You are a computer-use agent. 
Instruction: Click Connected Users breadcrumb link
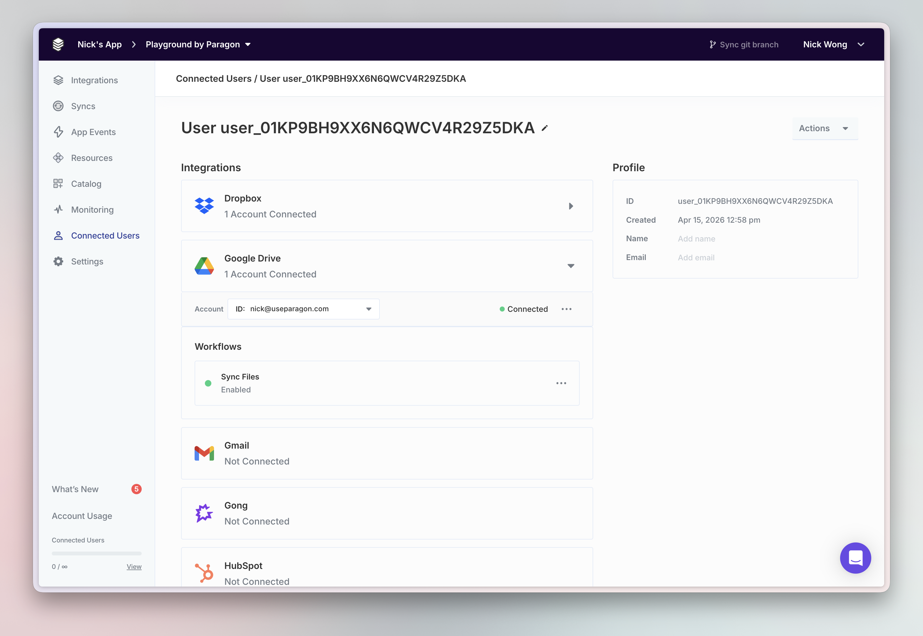[214, 79]
